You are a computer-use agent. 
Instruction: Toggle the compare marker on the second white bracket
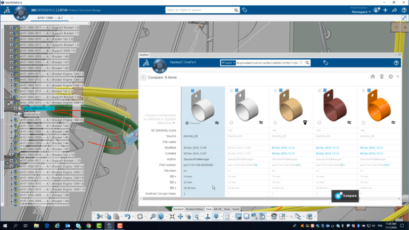pyautogui.click(x=236, y=91)
